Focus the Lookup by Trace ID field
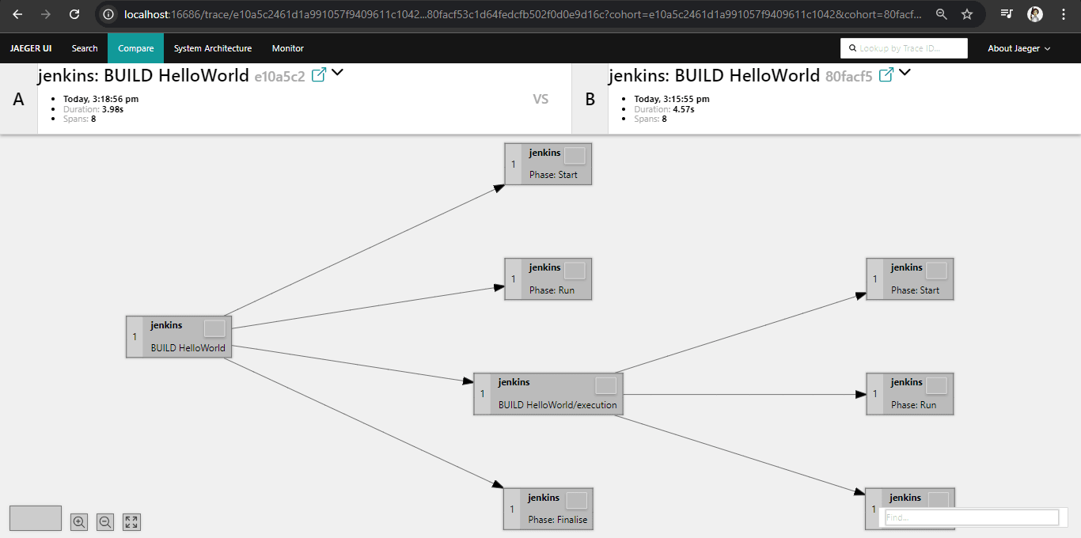This screenshot has height=538, width=1081. click(x=904, y=48)
